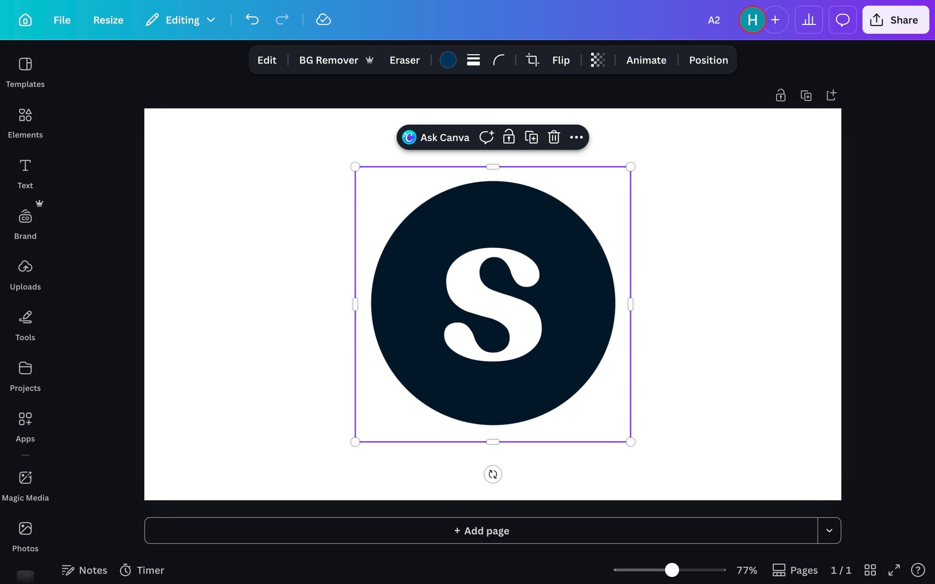Image resolution: width=935 pixels, height=584 pixels.
Task: Expand the arrow beside Add page
Action: pyautogui.click(x=829, y=530)
